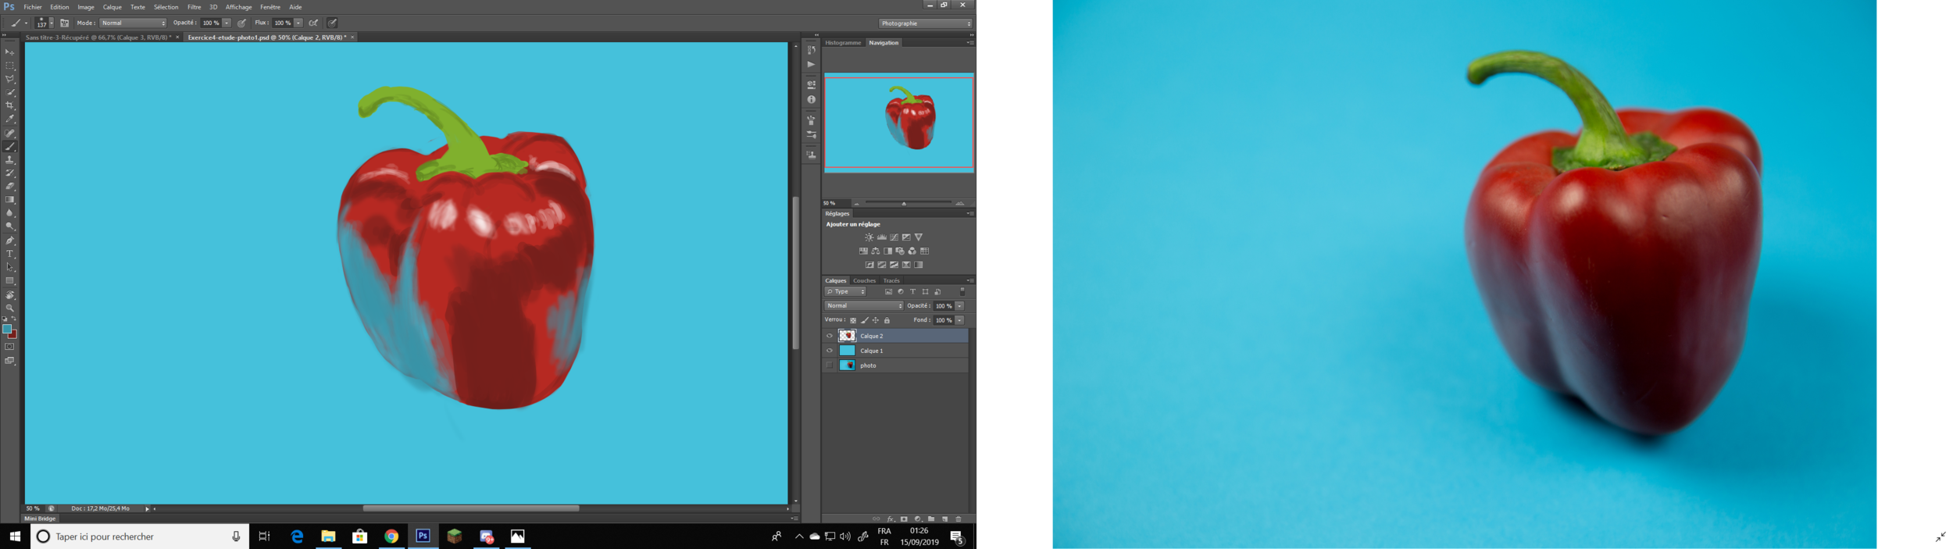Screen dimensions: 1953x549
Task: Toggle lock transparent pixels
Action: pyautogui.click(x=853, y=321)
